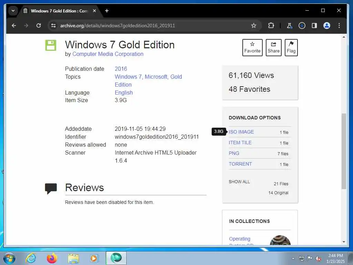Click the green floppy disk software icon
The width and height of the screenshot is (353, 265).
51,45
